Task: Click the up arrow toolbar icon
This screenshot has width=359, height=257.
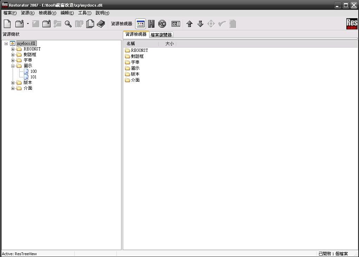Action: 190,24
